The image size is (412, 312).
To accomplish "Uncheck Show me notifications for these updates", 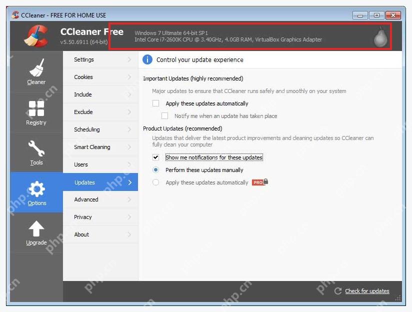I will coord(156,157).
